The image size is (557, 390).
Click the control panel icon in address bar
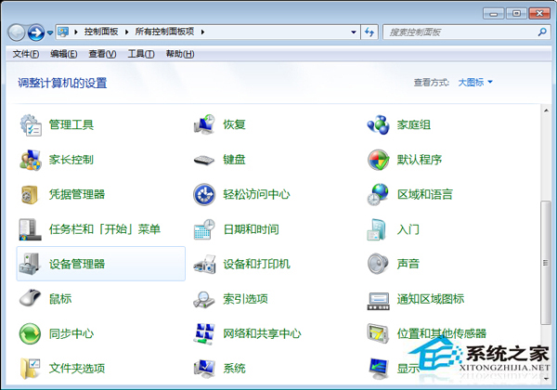pos(63,32)
